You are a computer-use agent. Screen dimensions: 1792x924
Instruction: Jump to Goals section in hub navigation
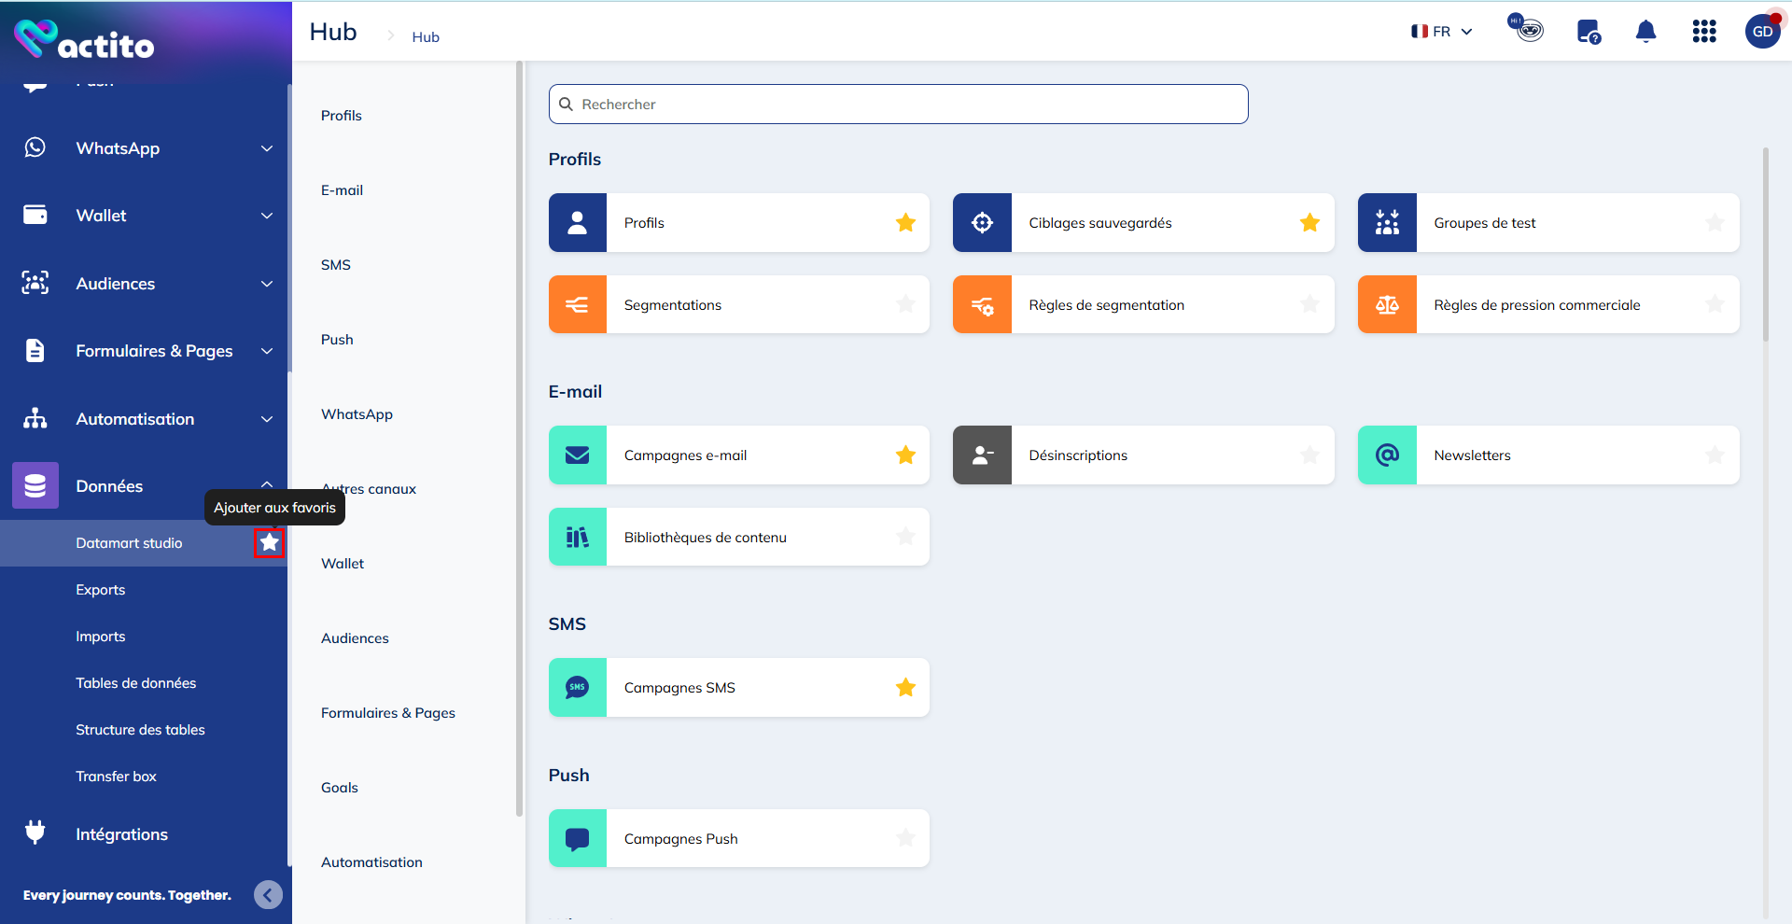(340, 788)
